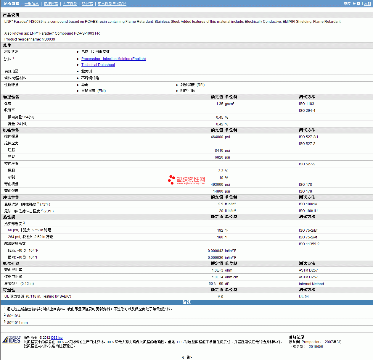Click the 80*10*4 mm footnote
Image resolution: width=373 pixels, height=360 pixels.
coord(17,323)
